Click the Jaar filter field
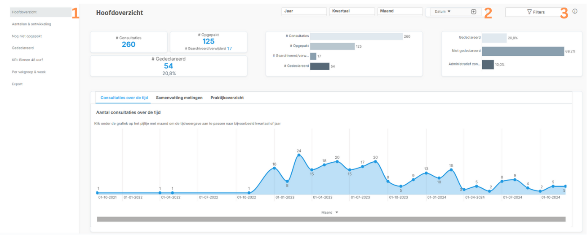This screenshot has width=587, height=235. (x=304, y=11)
